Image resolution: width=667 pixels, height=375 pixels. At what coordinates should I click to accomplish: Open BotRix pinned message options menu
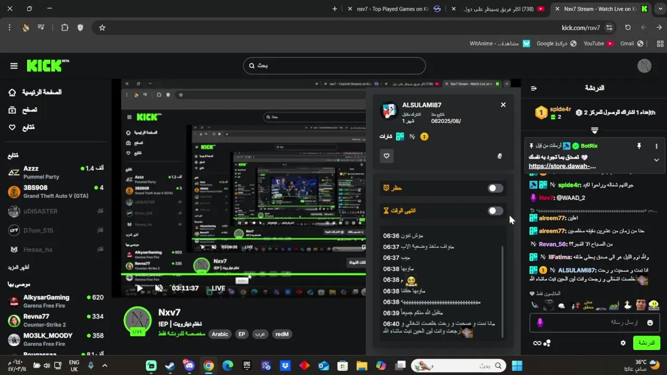pyautogui.click(x=657, y=146)
